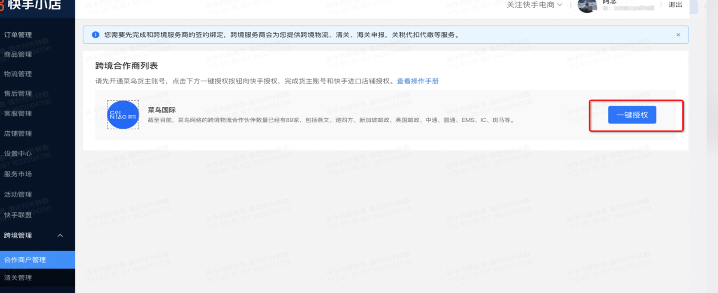Select 合作商户管理 submenu item

(37, 260)
